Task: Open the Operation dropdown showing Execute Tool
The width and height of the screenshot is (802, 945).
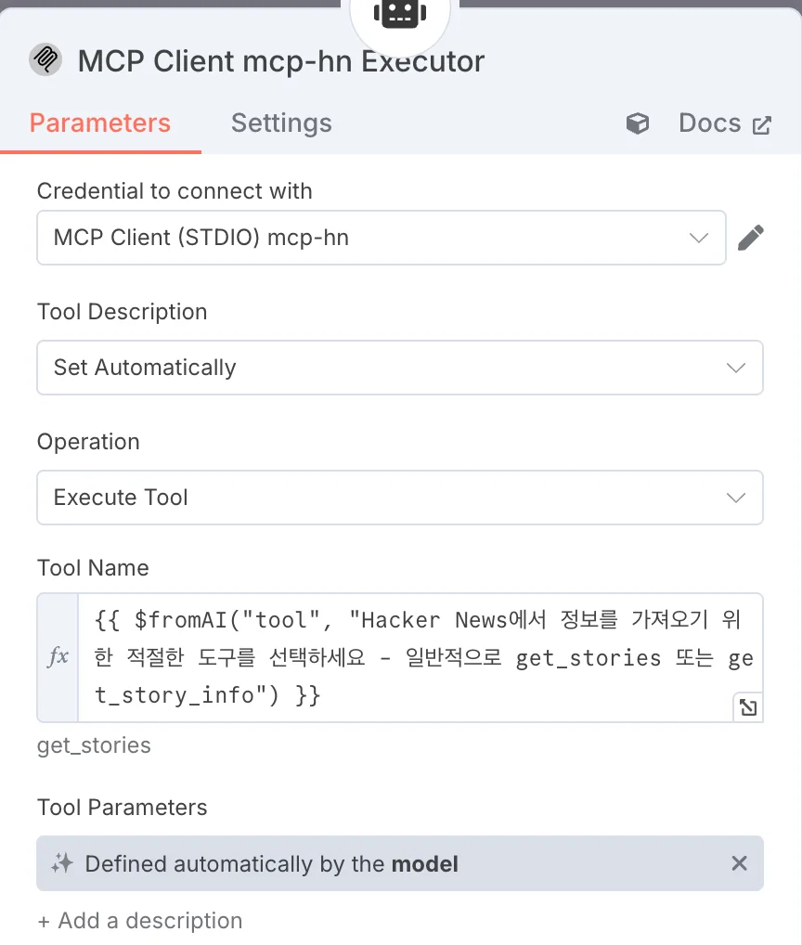Action: point(736,498)
